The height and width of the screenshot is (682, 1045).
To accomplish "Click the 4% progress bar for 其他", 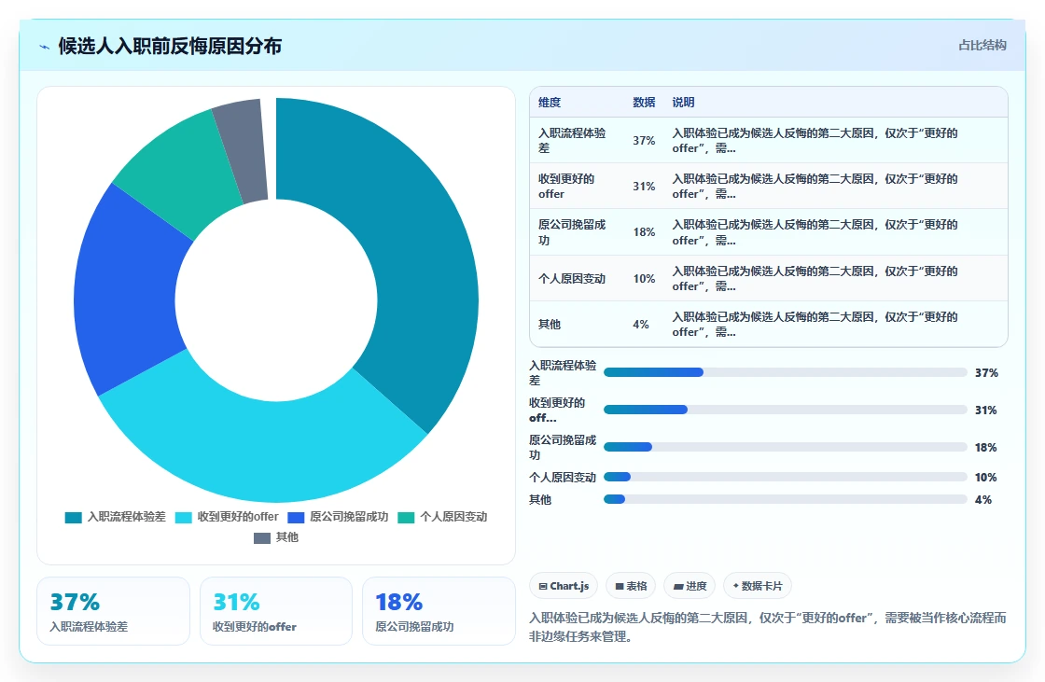I will point(785,499).
